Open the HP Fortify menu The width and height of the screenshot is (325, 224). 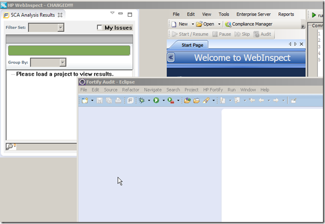tap(212, 90)
